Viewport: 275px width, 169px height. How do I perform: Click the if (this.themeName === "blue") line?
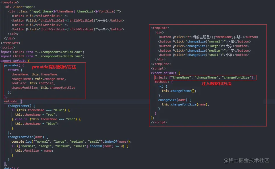40,110
